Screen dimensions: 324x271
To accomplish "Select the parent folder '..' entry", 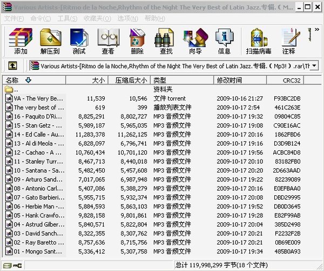I will 11,89.
